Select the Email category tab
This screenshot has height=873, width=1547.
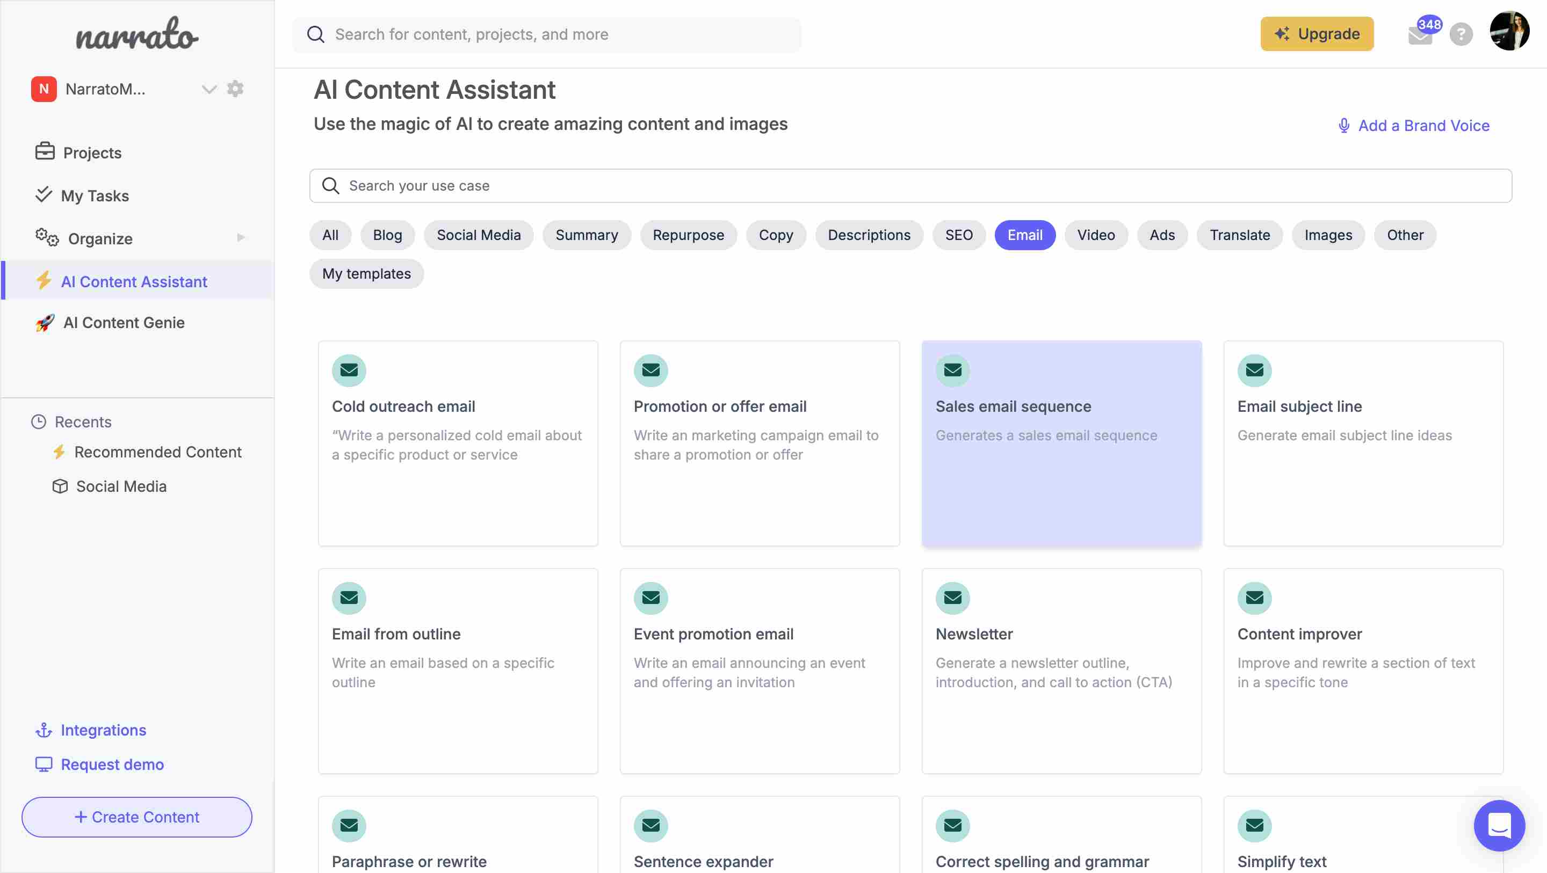pyautogui.click(x=1024, y=235)
